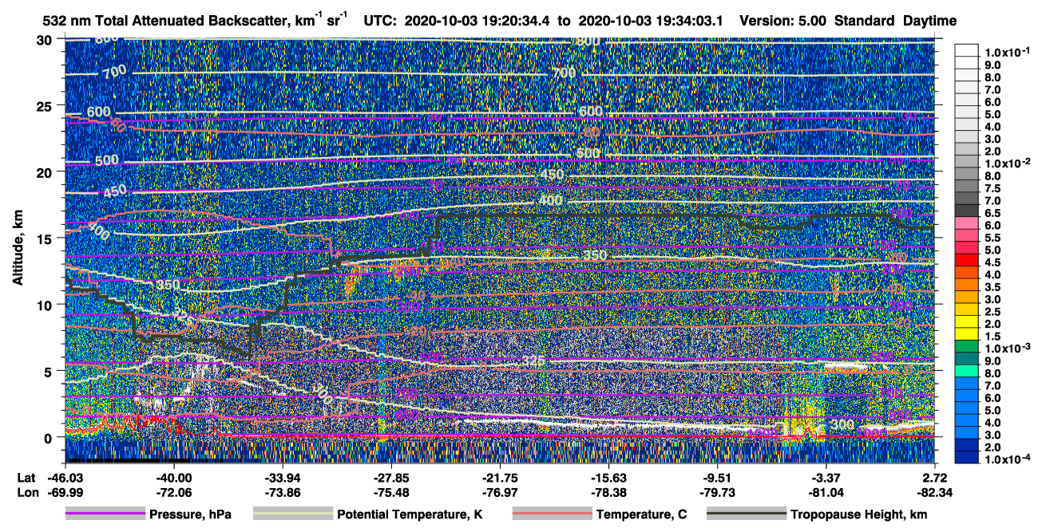
Task: Click the longitude value -81.04
Action: click(x=826, y=493)
